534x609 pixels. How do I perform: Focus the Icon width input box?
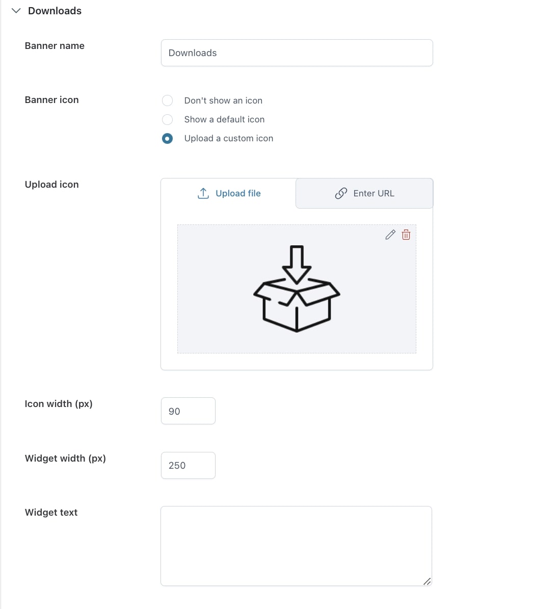coord(188,411)
